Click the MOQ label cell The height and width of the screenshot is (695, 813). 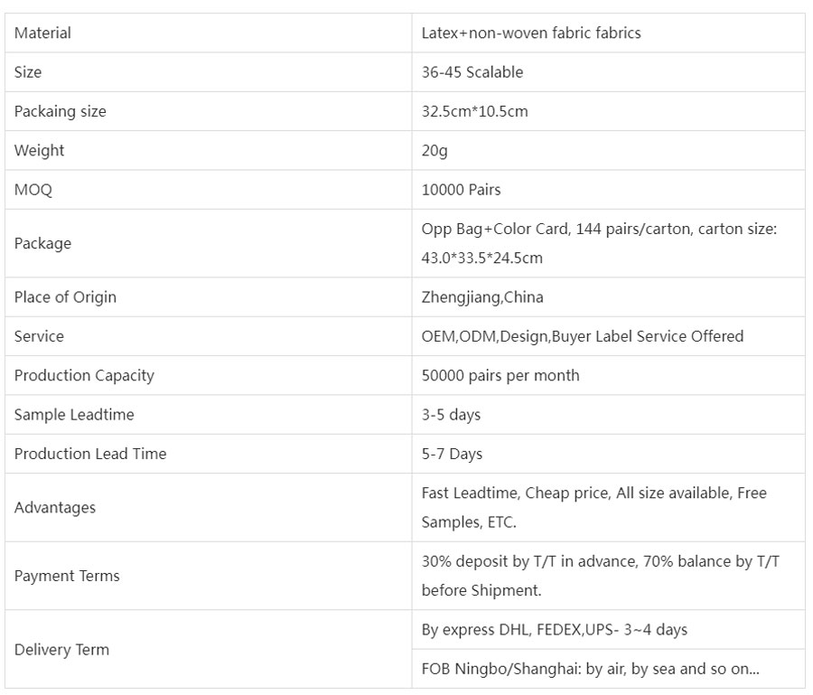[33, 190]
